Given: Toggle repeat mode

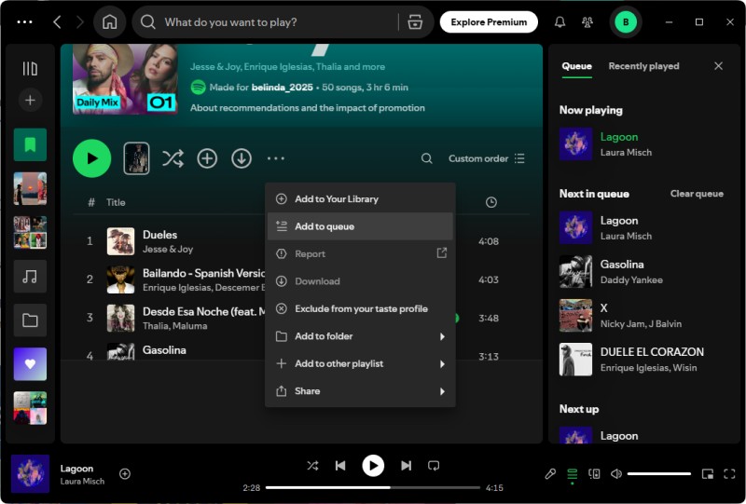Looking at the screenshot, I should pos(434,466).
